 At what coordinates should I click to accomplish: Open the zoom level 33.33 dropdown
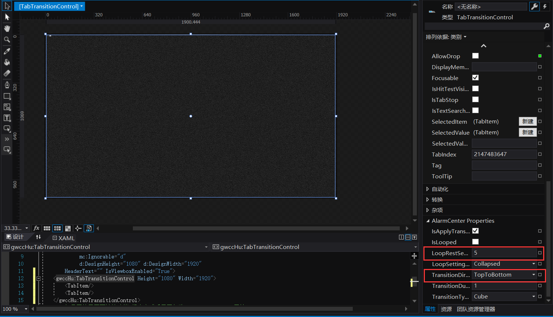(27, 228)
